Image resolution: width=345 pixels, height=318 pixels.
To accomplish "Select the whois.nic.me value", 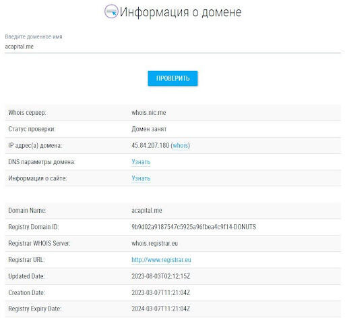I will 149,113.
